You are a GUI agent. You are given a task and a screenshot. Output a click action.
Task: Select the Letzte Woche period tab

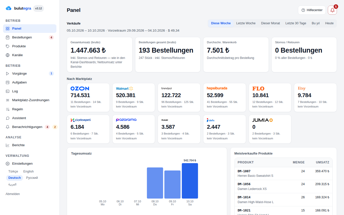click(246, 23)
